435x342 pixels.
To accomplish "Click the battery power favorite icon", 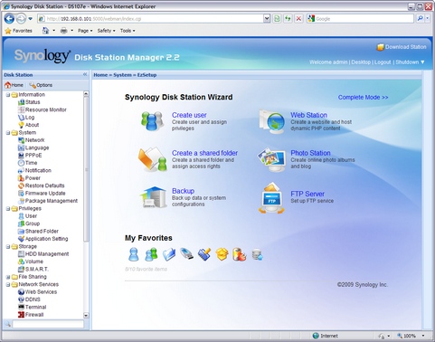I will pyautogui.click(x=240, y=254).
